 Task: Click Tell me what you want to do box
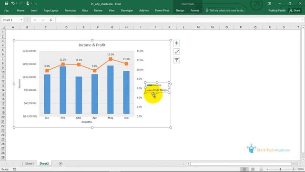(x=225, y=11)
